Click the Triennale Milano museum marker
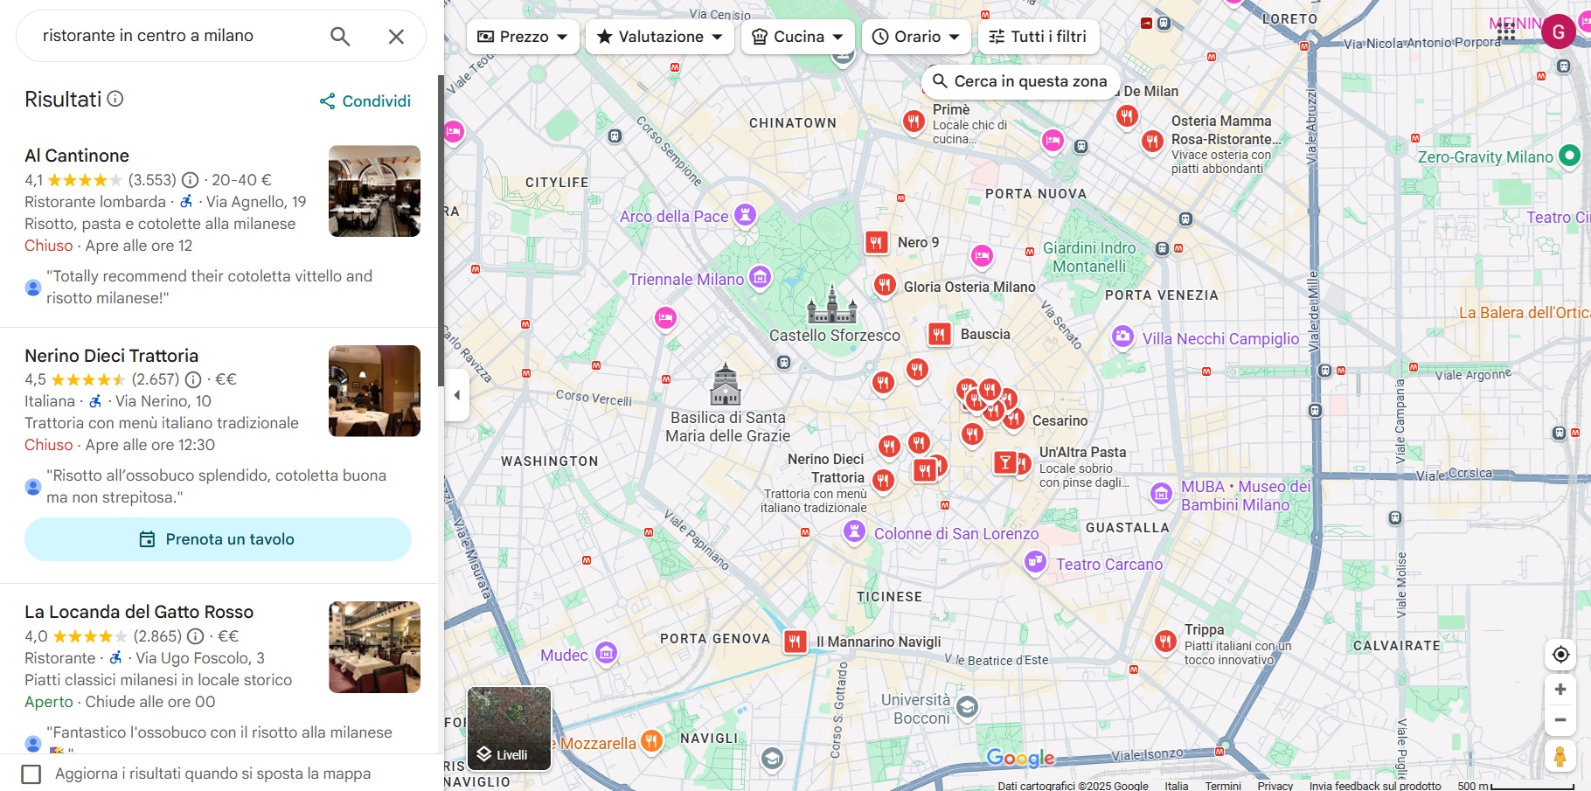The image size is (1591, 791). (x=761, y=277)
